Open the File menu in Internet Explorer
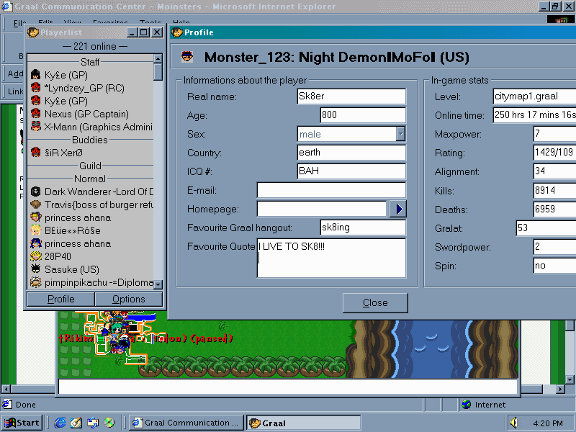Screen dimensions: 576x432 click(19, 23)
